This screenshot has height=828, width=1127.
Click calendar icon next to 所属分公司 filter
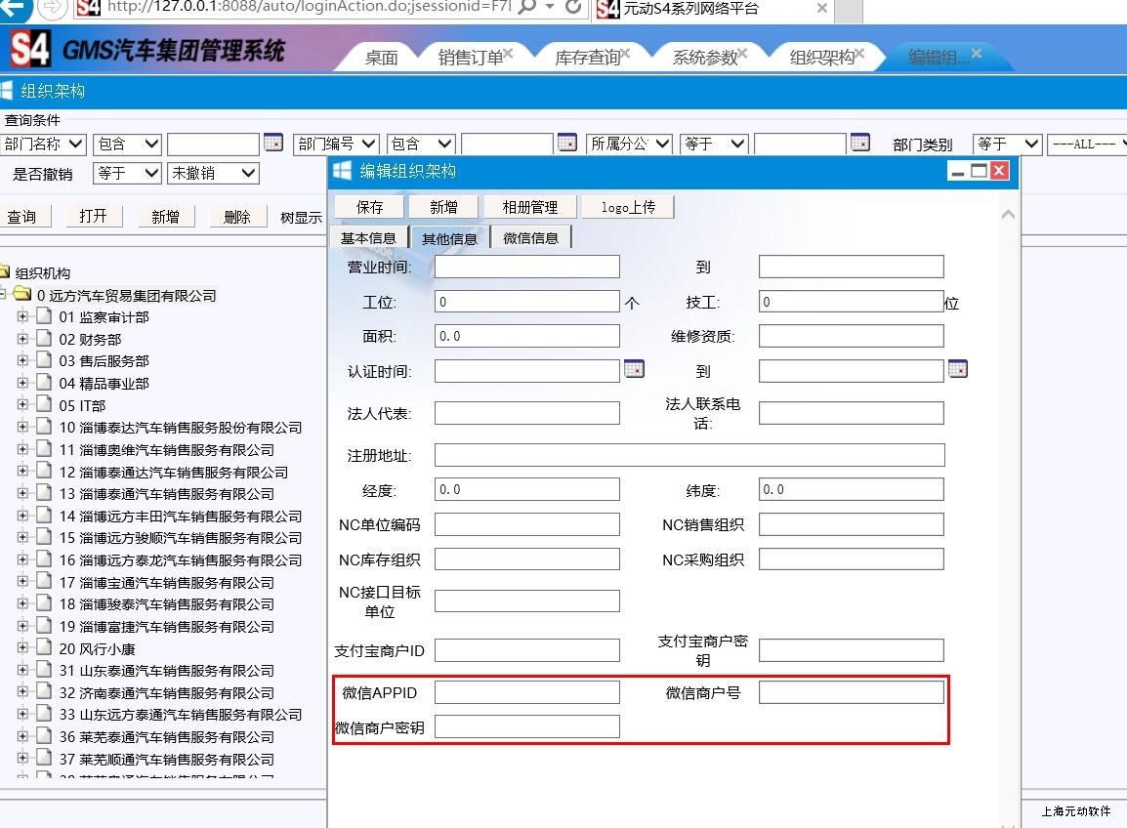point(859,143)
